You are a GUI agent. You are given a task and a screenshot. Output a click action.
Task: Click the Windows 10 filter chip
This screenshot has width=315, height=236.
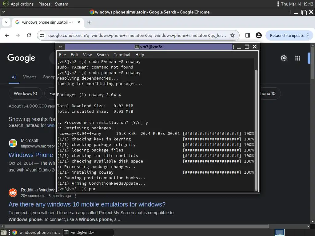(x=26, y=93)
